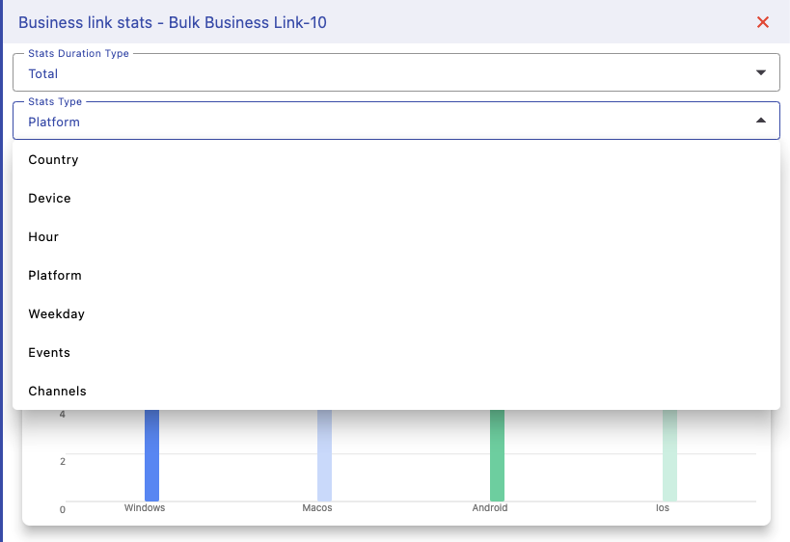Click the Ios axis label
This screenshot has height=542, width=790.
click(x=663, y=508)
